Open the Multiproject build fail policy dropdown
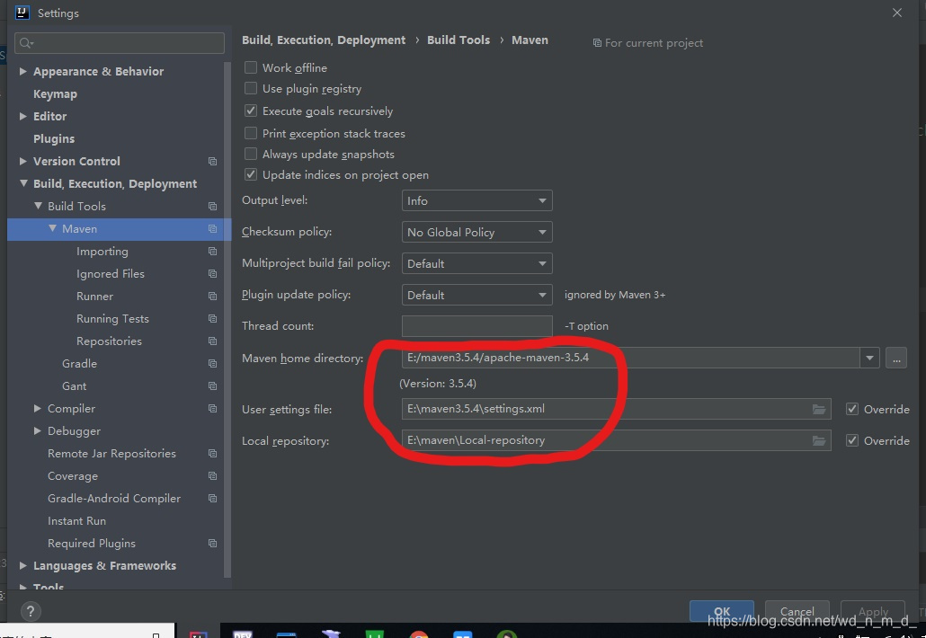Viewport: 926px width, 638px height. tap(476, 263)
